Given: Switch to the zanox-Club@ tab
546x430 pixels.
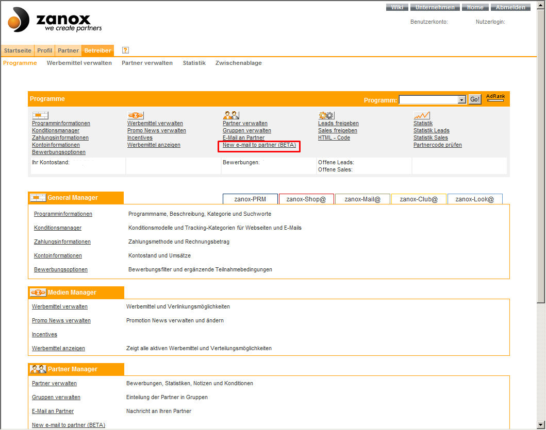Looking at the screenshot, I should 419,199.
